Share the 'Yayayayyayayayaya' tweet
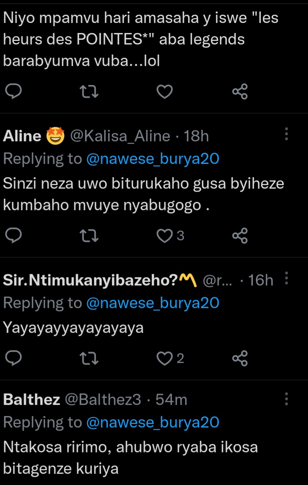The image size is (308, 485). 240,358
